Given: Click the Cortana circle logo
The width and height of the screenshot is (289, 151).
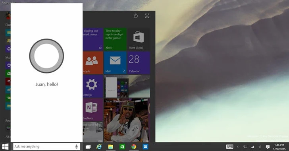Looking at the screenshot, I should [x=46, y=56].
